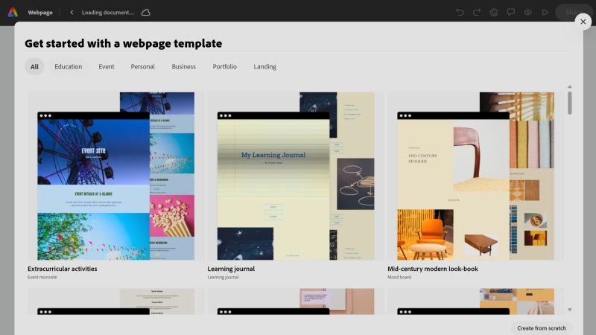Click the Mood board subtitle text
Screen dimensions: 596x335
pyautogui.click(x=399, y=277)
